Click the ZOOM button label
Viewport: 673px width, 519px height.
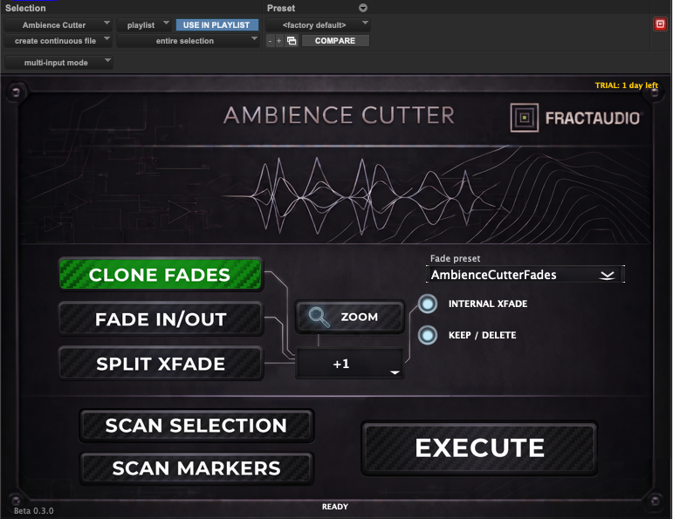click(360, 317)
